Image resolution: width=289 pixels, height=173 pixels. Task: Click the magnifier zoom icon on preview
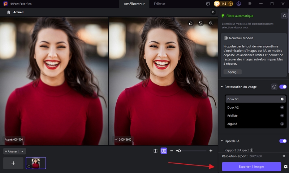(x=211, y=23)
